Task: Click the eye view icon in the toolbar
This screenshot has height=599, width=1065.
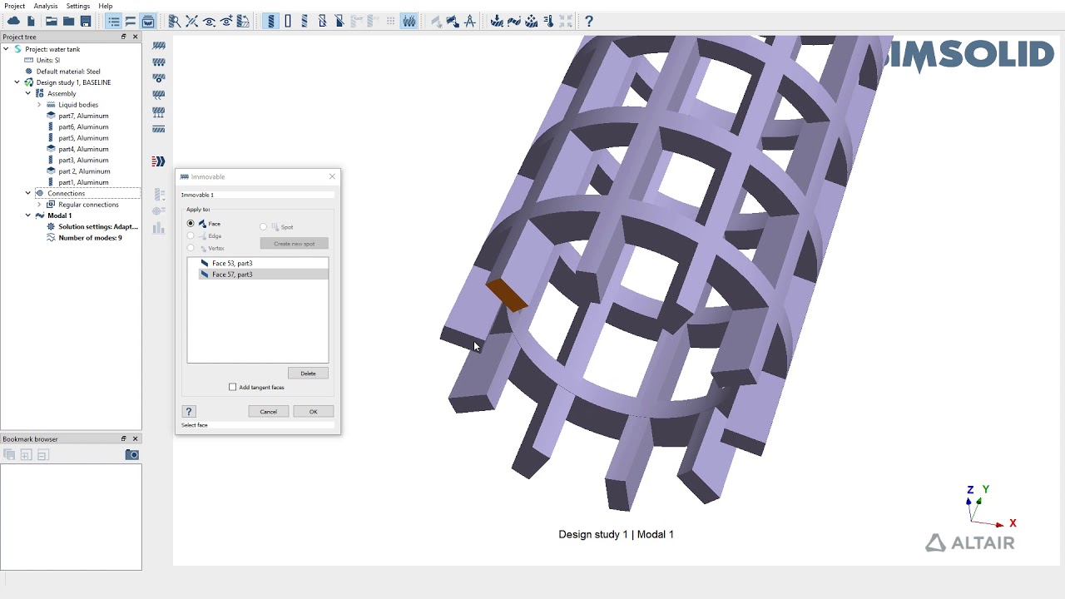Action: point(209,21)
